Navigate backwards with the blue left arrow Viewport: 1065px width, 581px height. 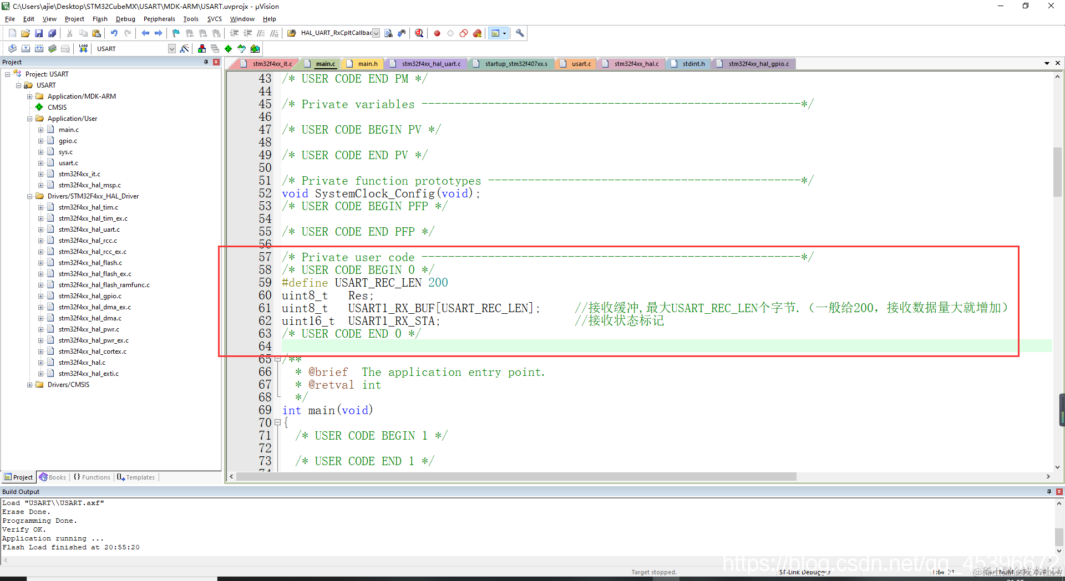(145, 33)
